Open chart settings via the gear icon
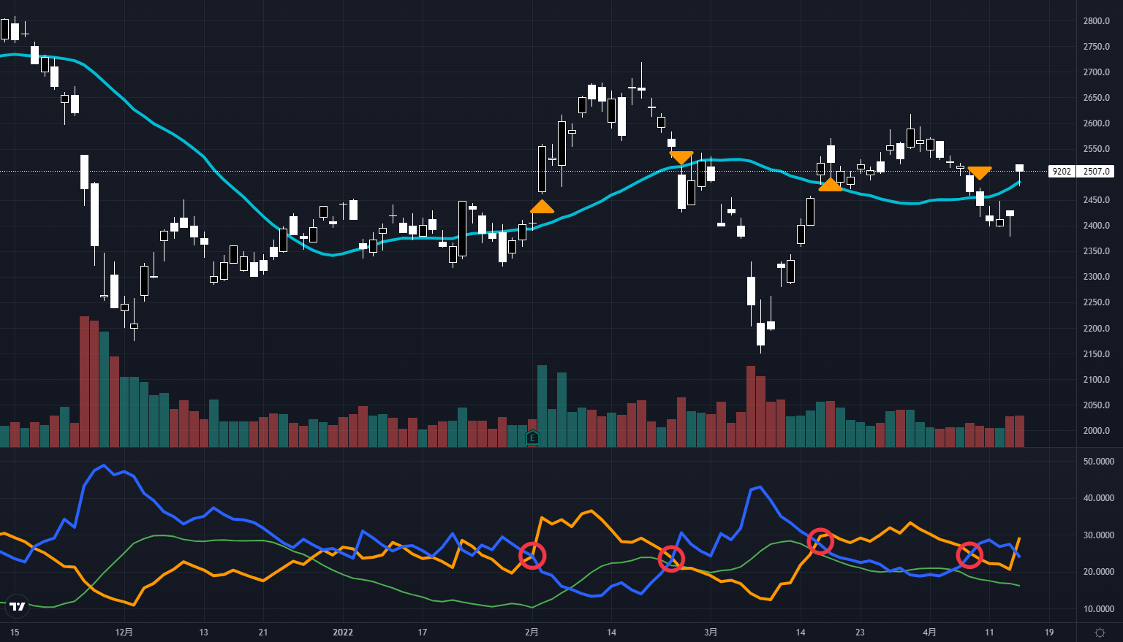 [x=1100, y=633]
